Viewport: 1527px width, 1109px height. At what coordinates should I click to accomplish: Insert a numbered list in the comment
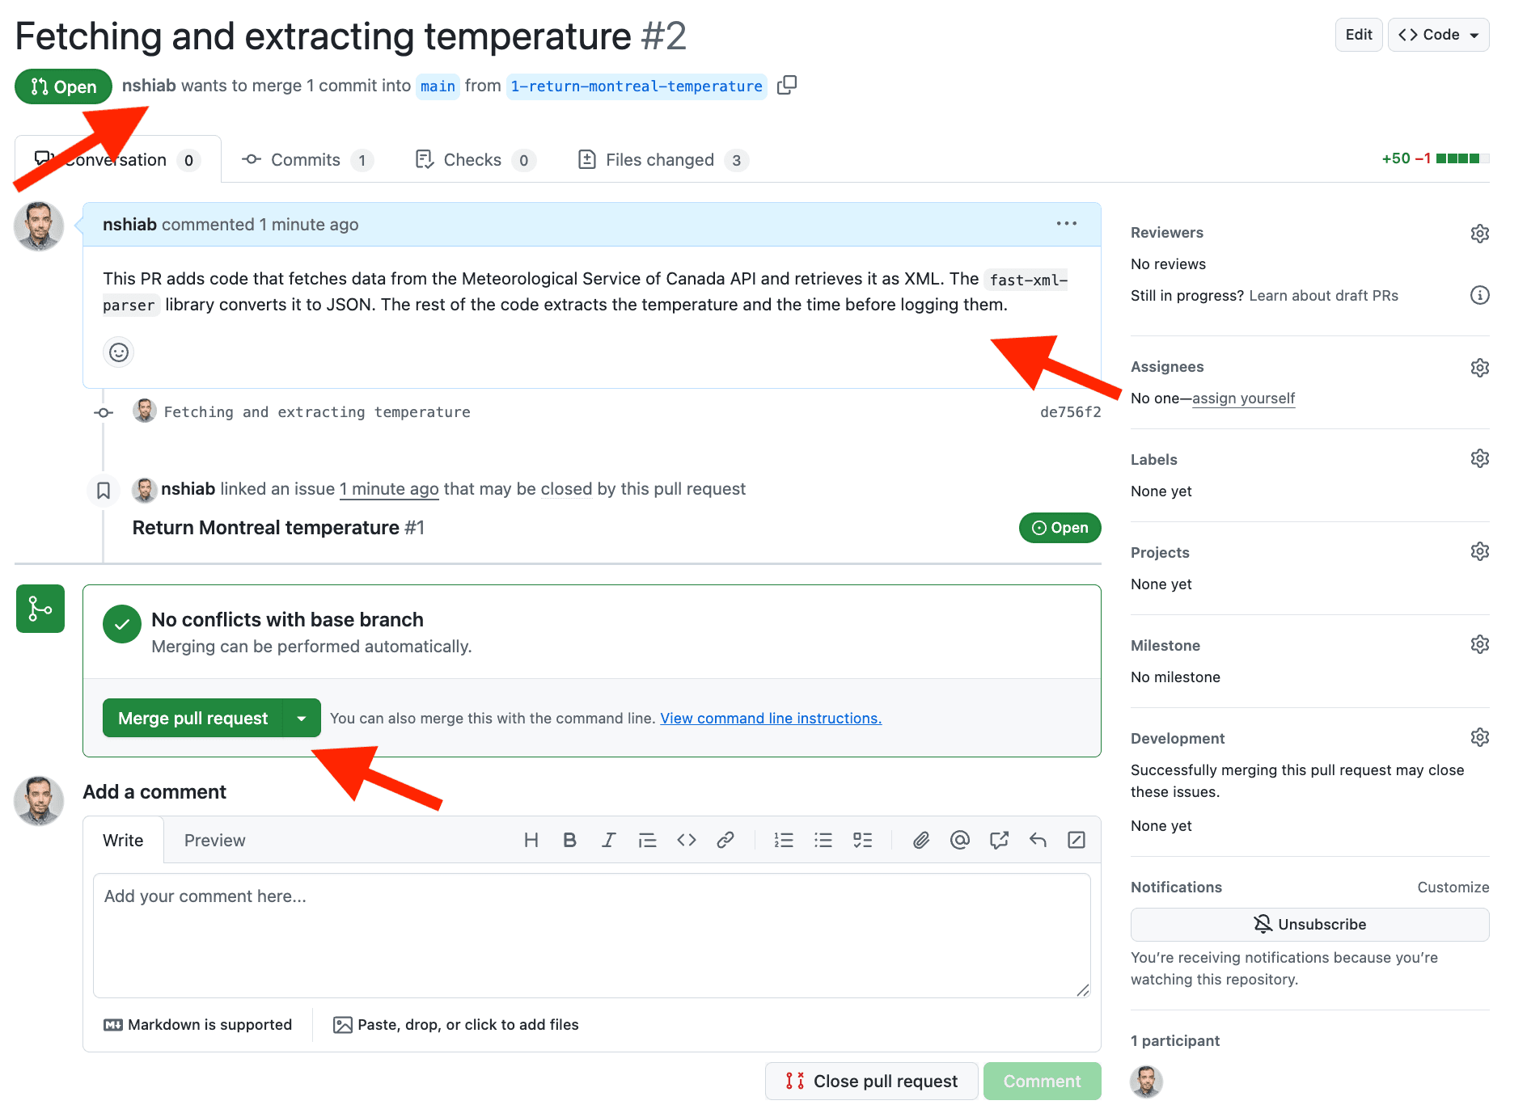coord(783,840)
